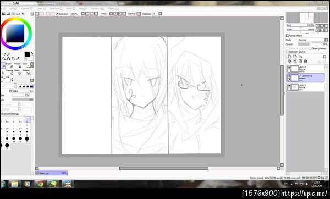Switch to the three.jpg canvas tab
330x199 pixels.
[x=51, y=173]
